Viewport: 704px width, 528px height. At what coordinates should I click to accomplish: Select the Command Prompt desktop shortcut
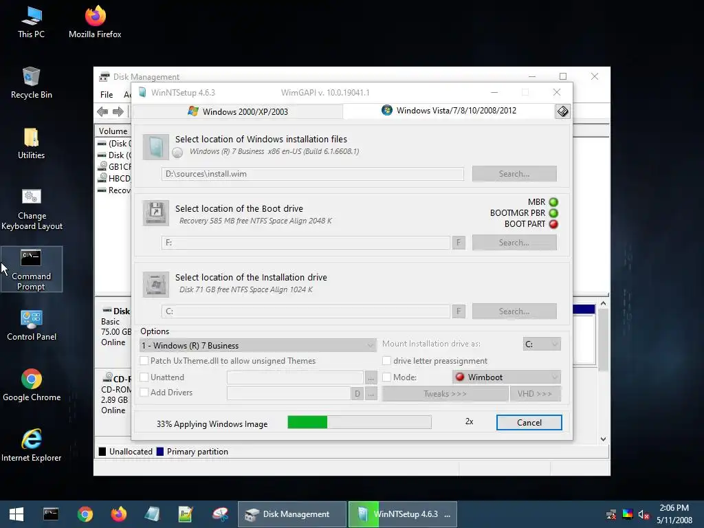click(x=32, y=269)
